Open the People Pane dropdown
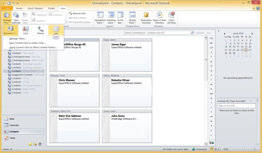The width and height of the screenshot is (262, 153). (132, 18)
